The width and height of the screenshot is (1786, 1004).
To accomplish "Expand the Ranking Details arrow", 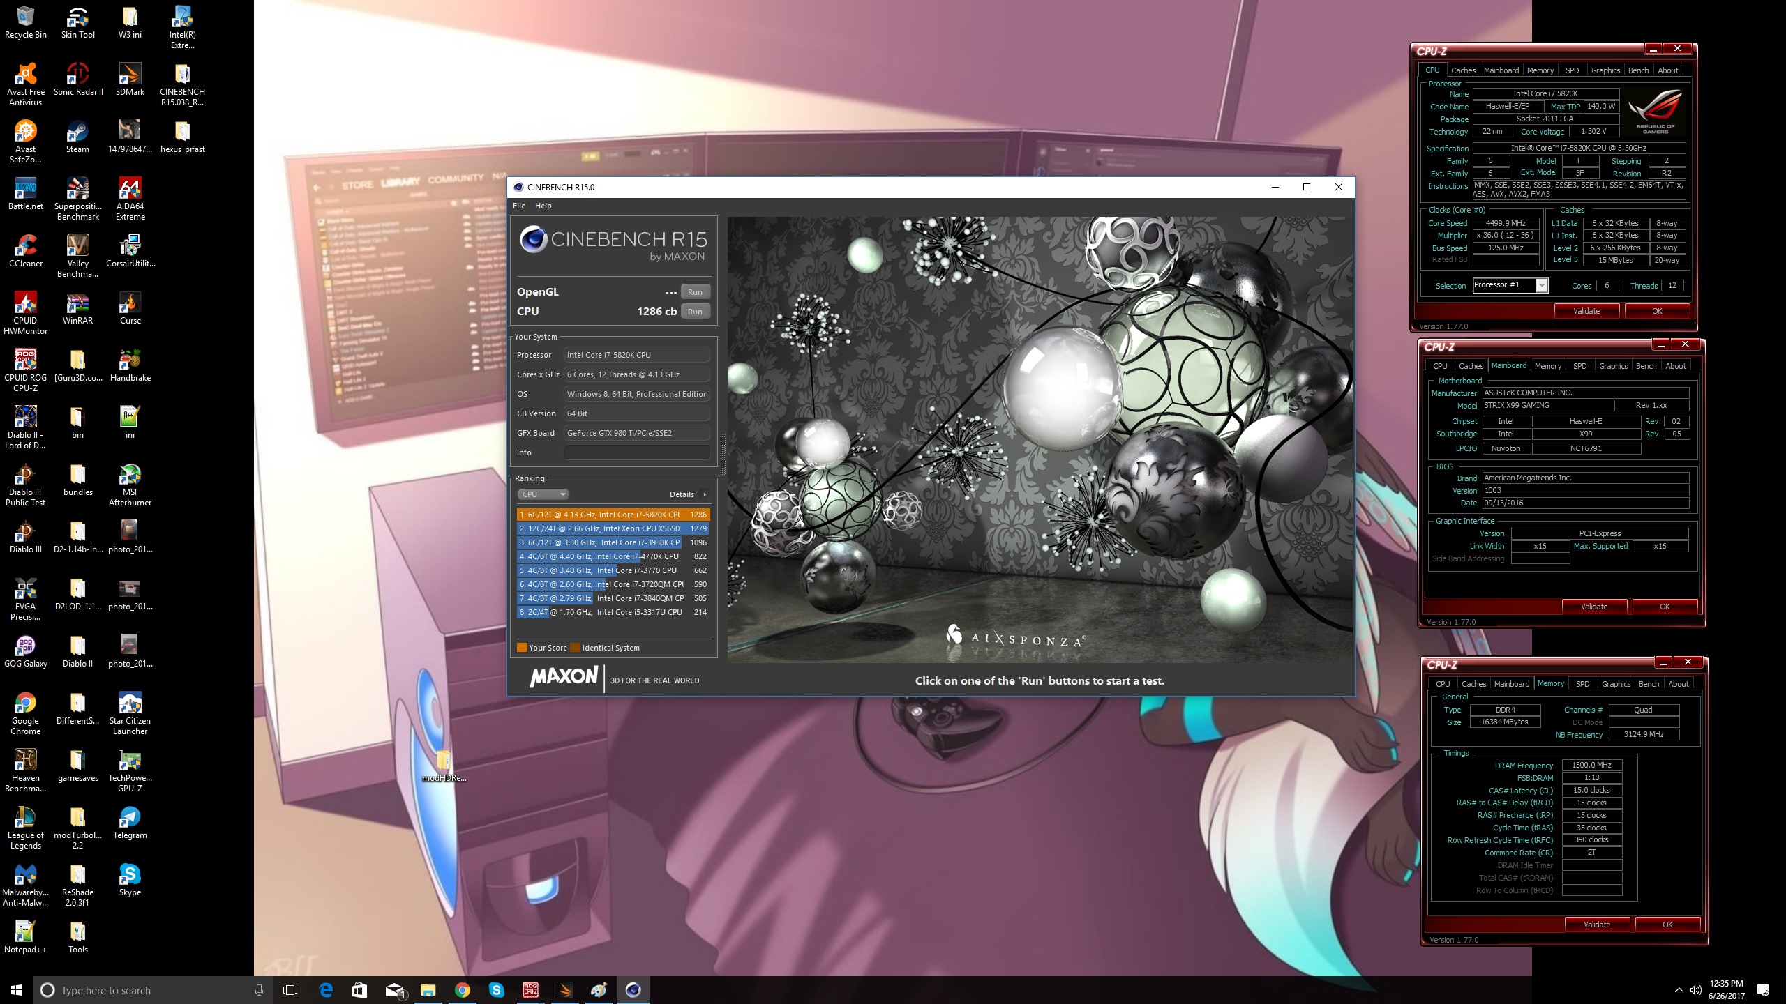I will [705, 494].
